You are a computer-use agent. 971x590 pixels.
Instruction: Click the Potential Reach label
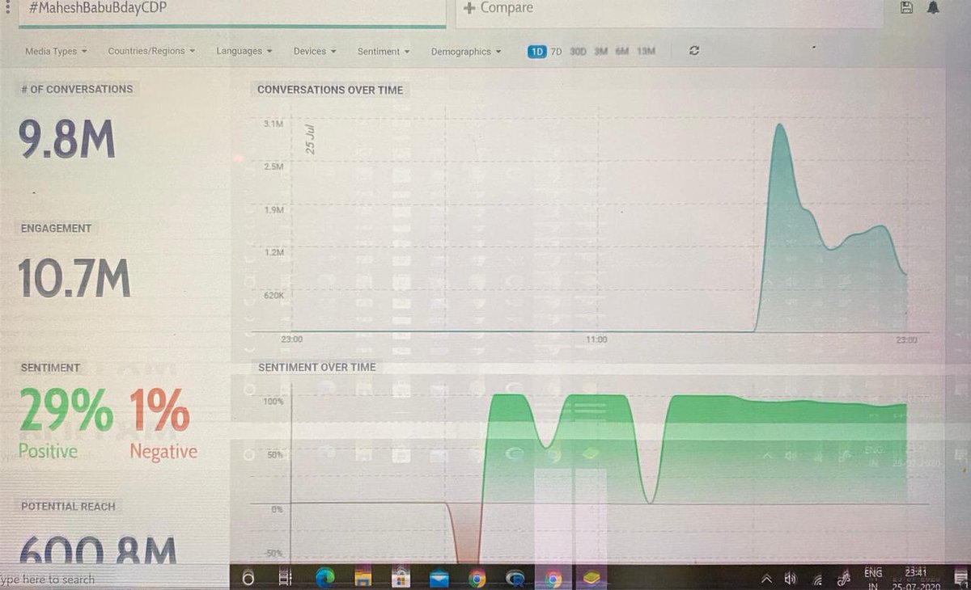(x=68, y=506)
